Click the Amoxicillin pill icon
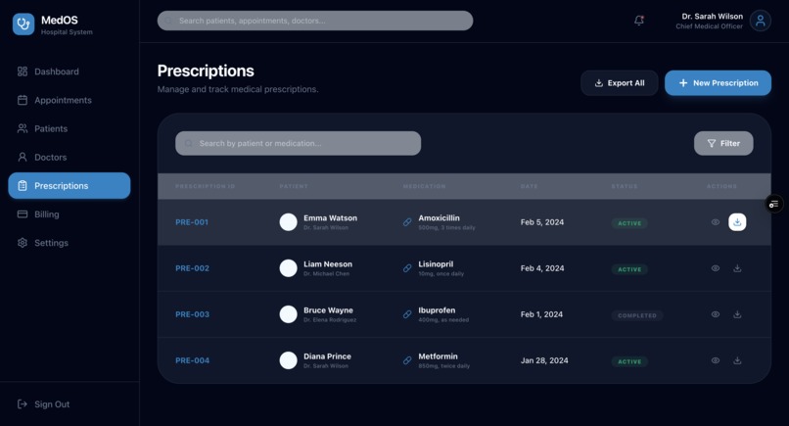 click(x=407, y=222)
